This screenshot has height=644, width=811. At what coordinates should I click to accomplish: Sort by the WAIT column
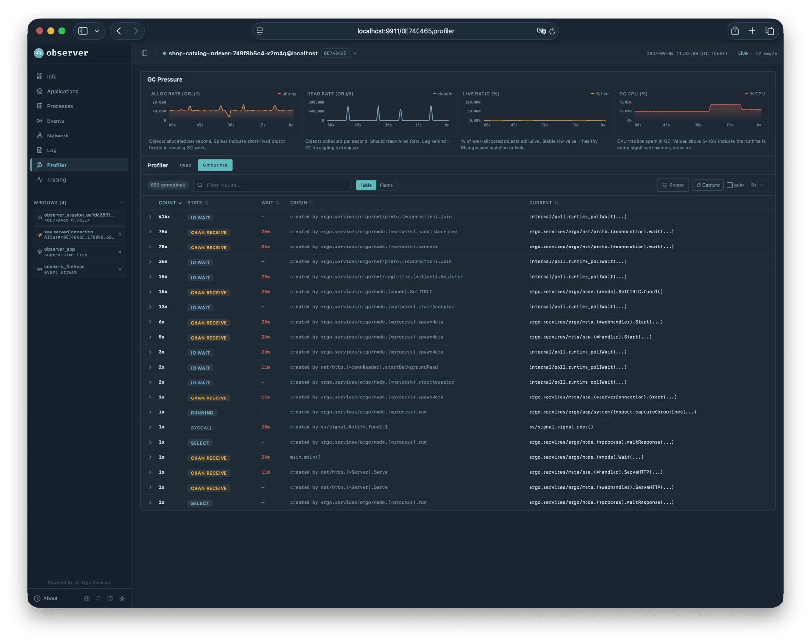coord(270,203)
